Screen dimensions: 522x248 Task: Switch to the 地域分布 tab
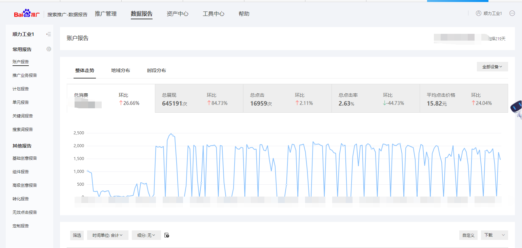coord(121,70)
